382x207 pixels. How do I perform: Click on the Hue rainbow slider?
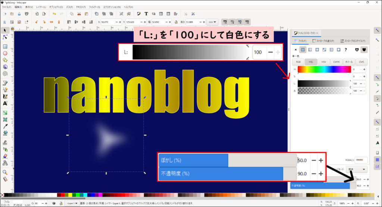pos(324,69)
